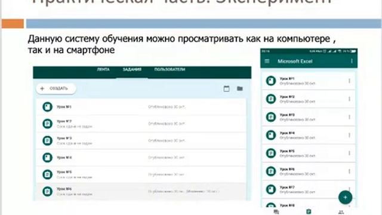Tap Урок №7 title in phone list
Screen dimensions: 382x215
click(287, 188)
